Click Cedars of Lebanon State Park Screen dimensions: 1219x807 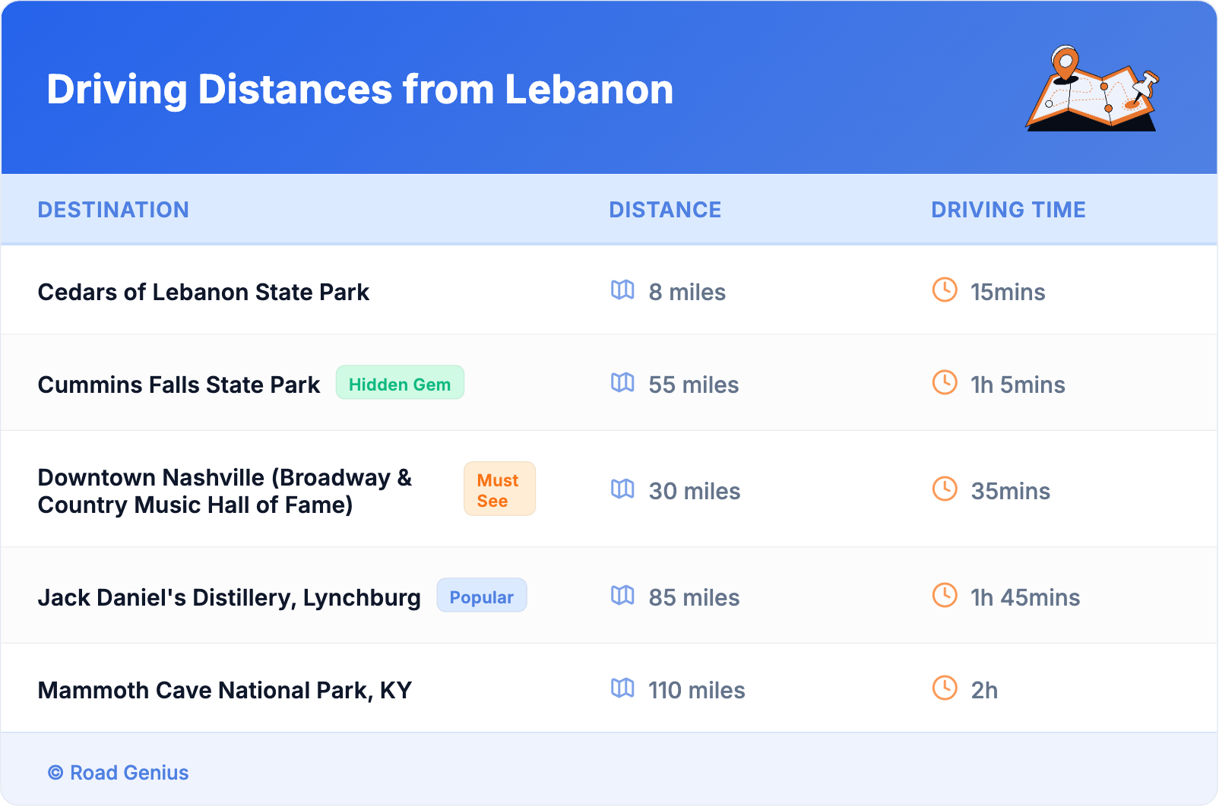pos(204,292)
